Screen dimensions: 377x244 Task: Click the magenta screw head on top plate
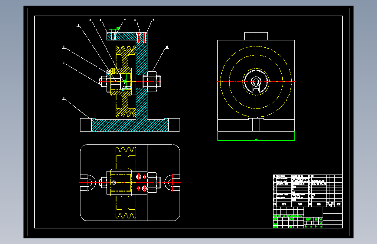[x=139, y=33]
